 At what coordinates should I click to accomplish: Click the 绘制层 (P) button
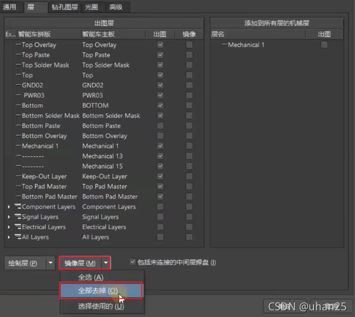(25, 263)
